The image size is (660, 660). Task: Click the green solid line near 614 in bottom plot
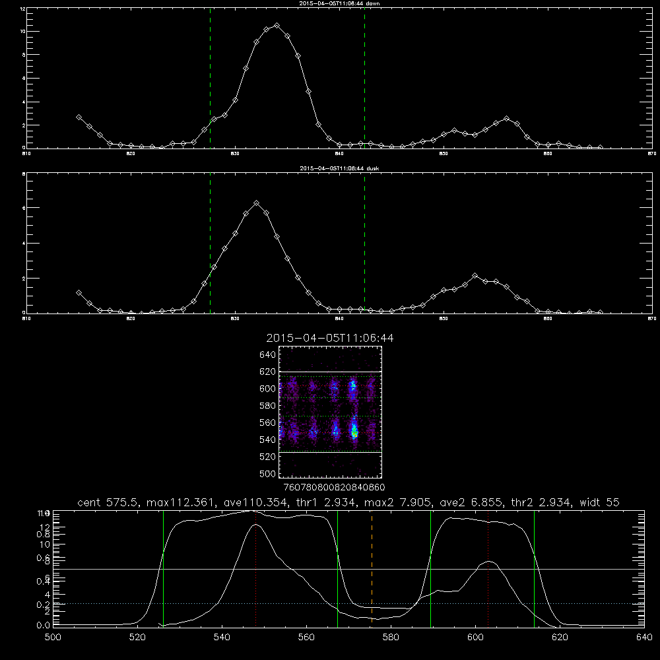(534, 568)
